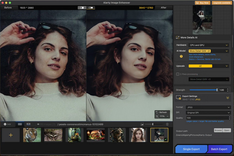The image size is (234, 156).
Task: Click the back arrow to All images
Action: (38, 124)
